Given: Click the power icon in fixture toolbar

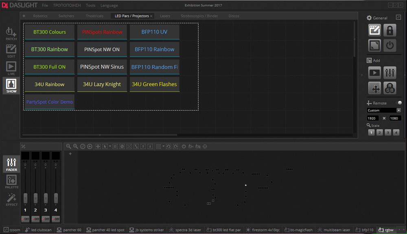Looking at the screenshot, I should tap(184, 147).
